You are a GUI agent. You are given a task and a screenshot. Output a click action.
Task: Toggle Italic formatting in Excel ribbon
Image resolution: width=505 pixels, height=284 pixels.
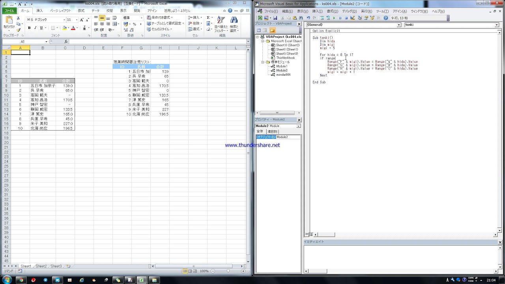[x=35, y=28]
